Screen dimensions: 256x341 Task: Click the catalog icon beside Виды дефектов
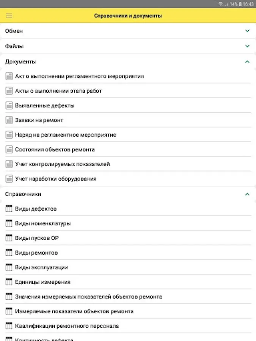[x=9, y=209]
